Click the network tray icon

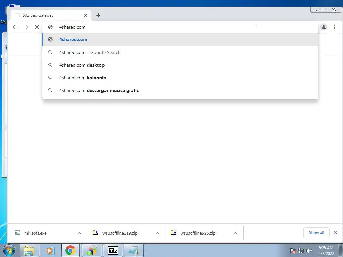tap(301, 250)
